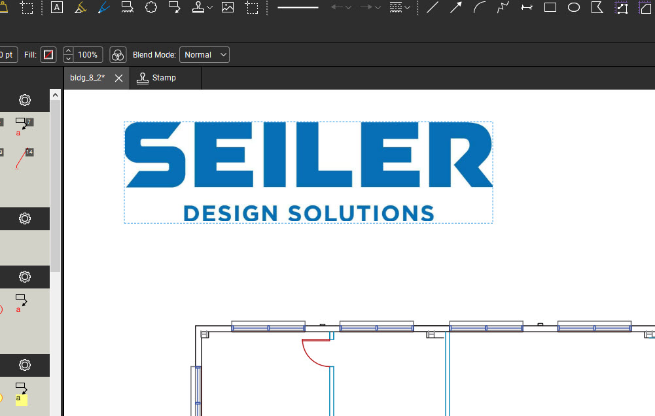The width and height of the screenshot is (655, 416).
Task: Open the Blend Mode Normal dropdown
Action: 204,55
